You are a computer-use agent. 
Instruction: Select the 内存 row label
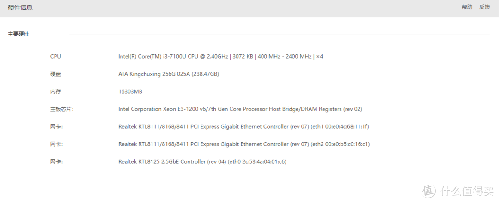pos(55,91)
